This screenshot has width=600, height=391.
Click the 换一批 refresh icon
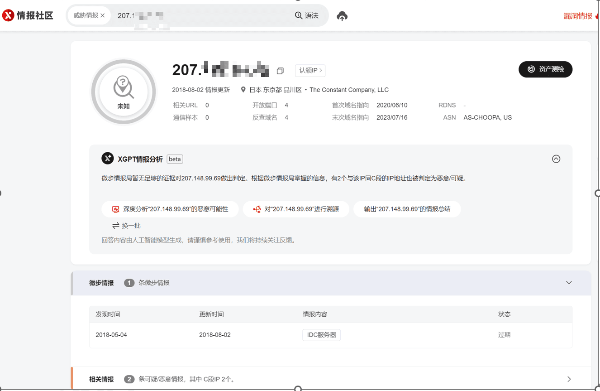[116, 225]
